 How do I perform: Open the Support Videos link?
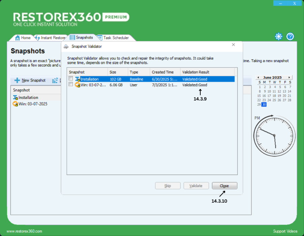285,231
